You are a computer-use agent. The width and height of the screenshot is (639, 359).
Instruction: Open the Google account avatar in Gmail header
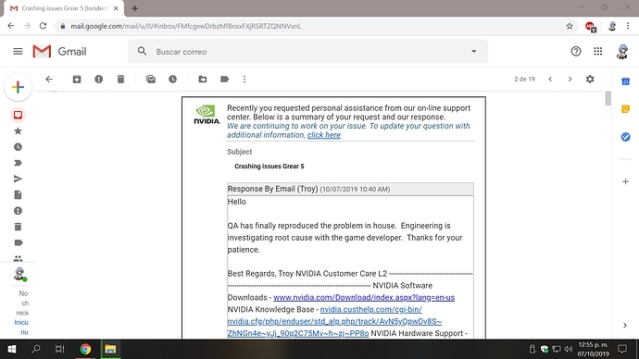tap(622, 51)
